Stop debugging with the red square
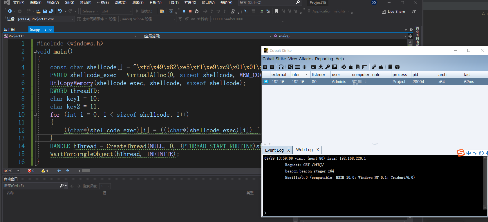488x222 pixels. pos(190,11)
